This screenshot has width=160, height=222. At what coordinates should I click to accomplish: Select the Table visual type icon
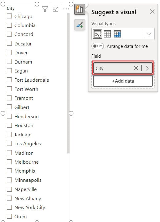point(107,34)
